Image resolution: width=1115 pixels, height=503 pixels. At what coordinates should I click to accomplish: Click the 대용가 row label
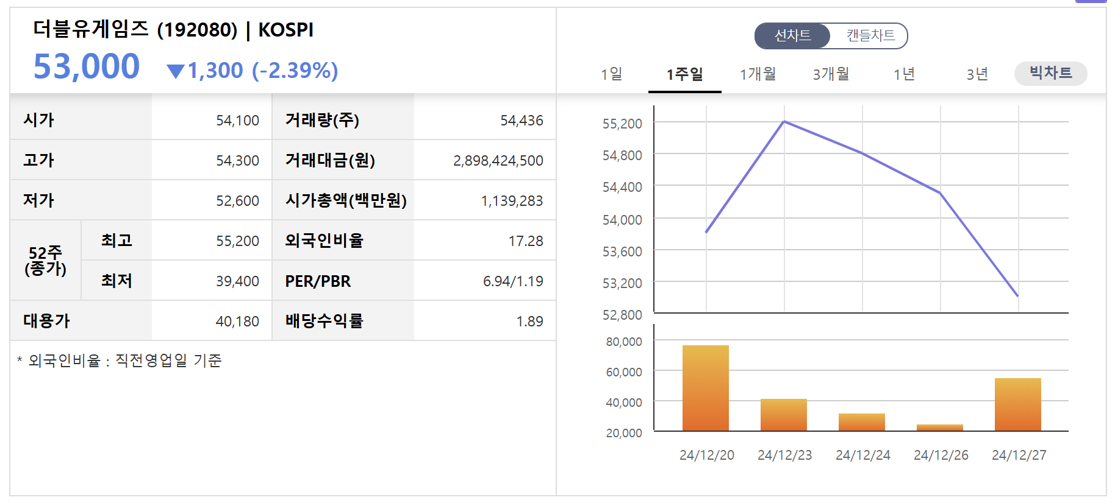[x=46, y=321]
